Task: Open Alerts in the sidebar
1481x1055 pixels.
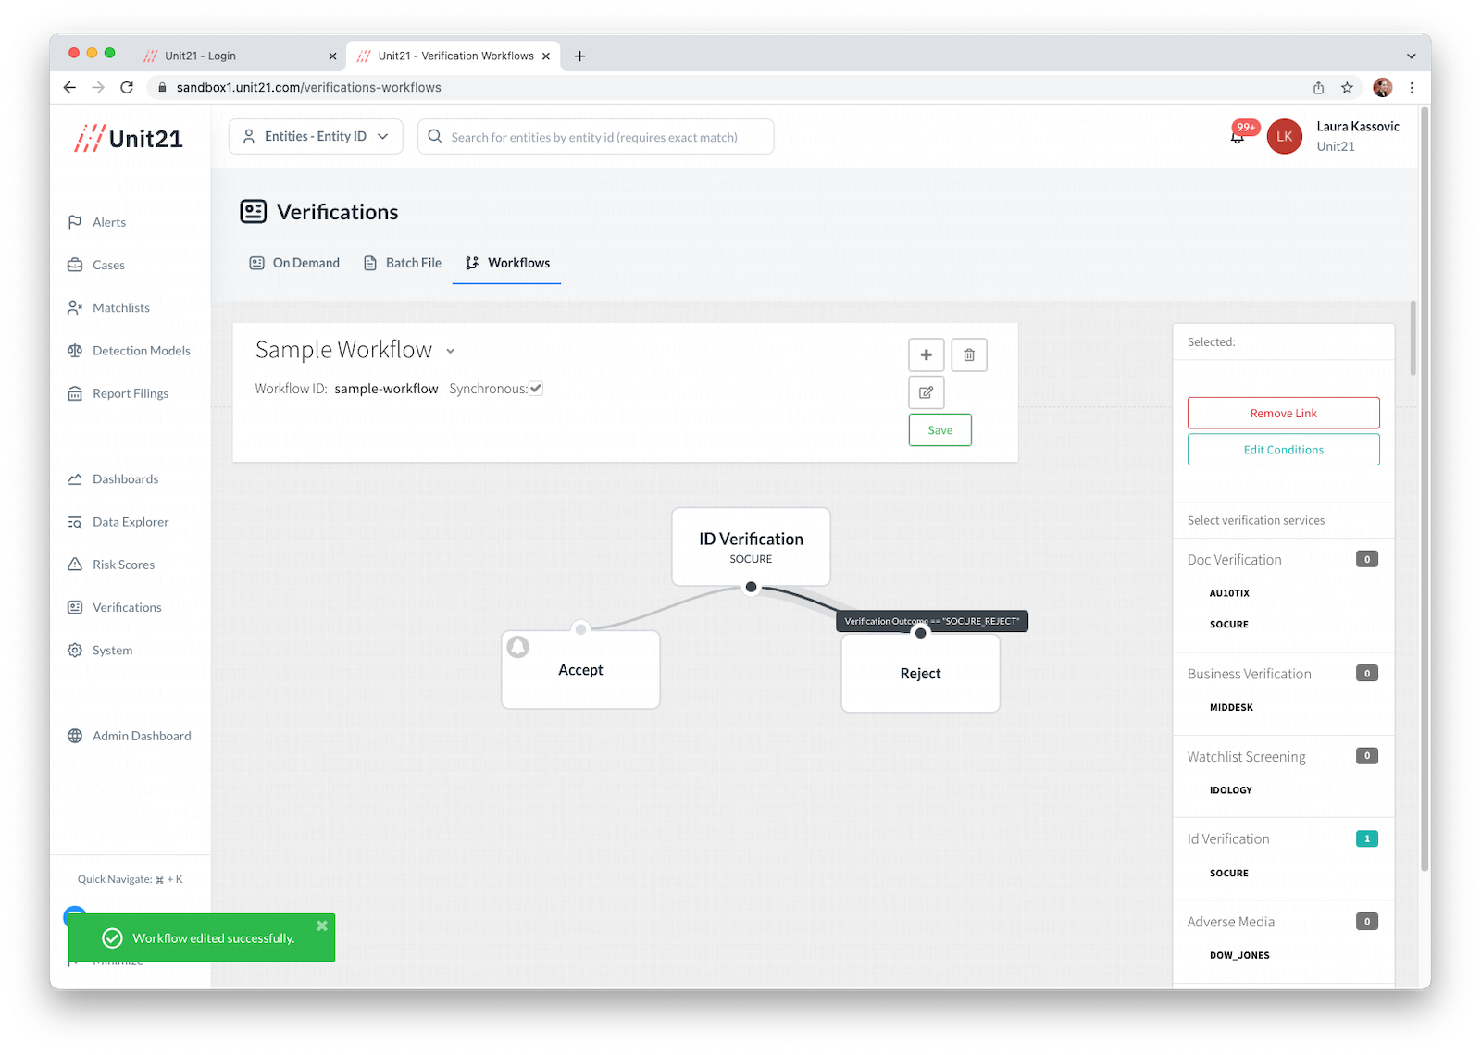Action: click(x=96, y=222)
